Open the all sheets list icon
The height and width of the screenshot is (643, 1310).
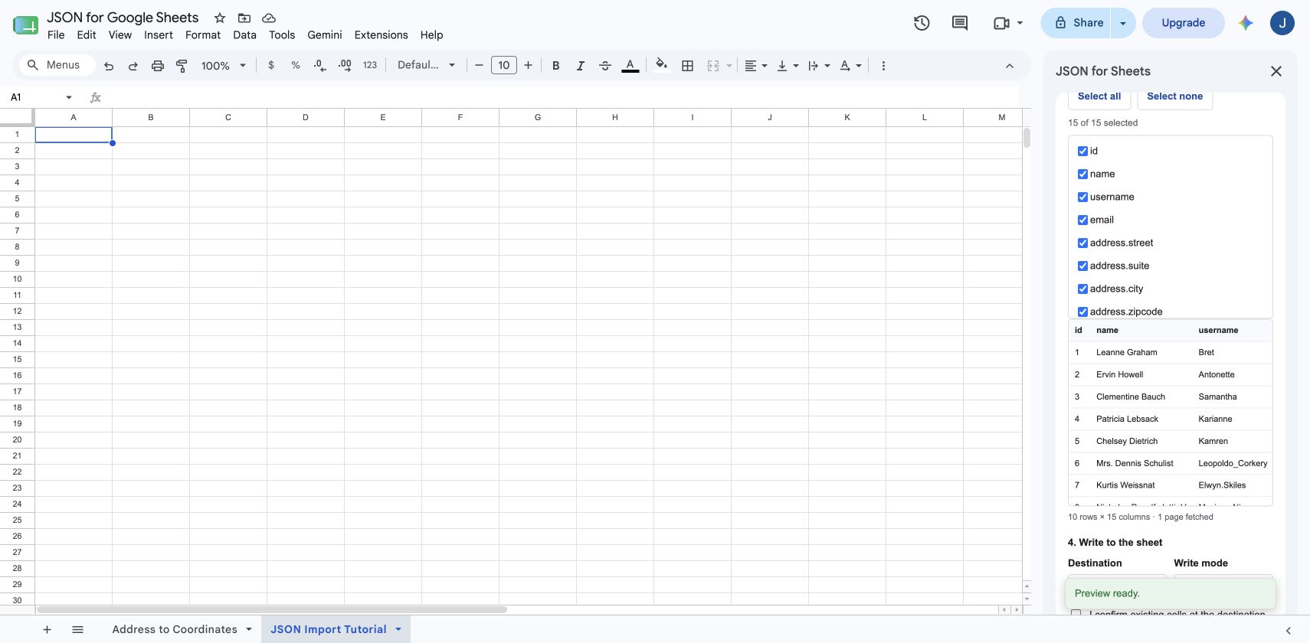[x=77, y=629]
